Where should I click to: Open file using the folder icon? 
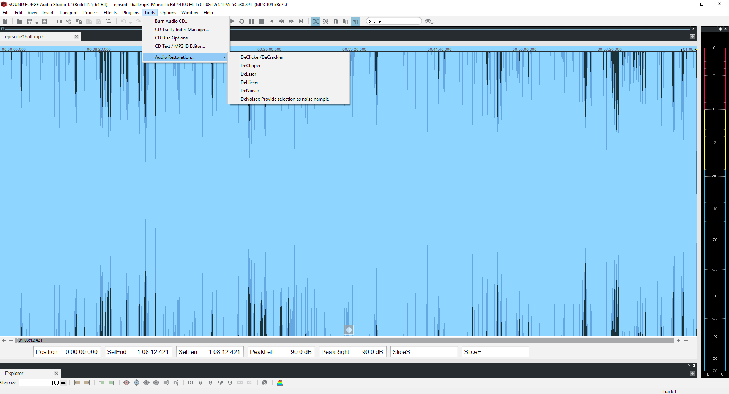19,21
